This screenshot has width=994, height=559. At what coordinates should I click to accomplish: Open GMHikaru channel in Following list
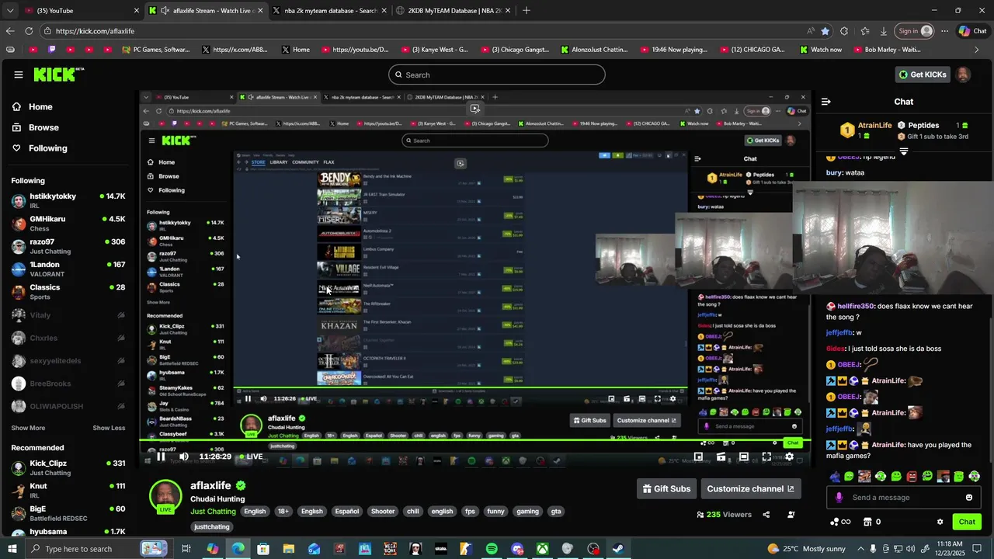68,224
